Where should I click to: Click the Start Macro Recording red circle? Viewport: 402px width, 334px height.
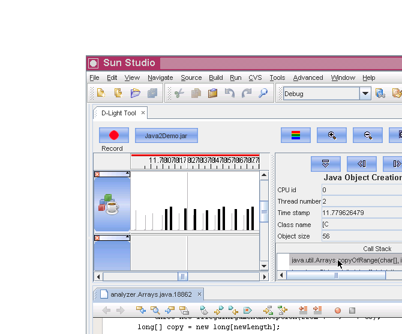[338, 311]
